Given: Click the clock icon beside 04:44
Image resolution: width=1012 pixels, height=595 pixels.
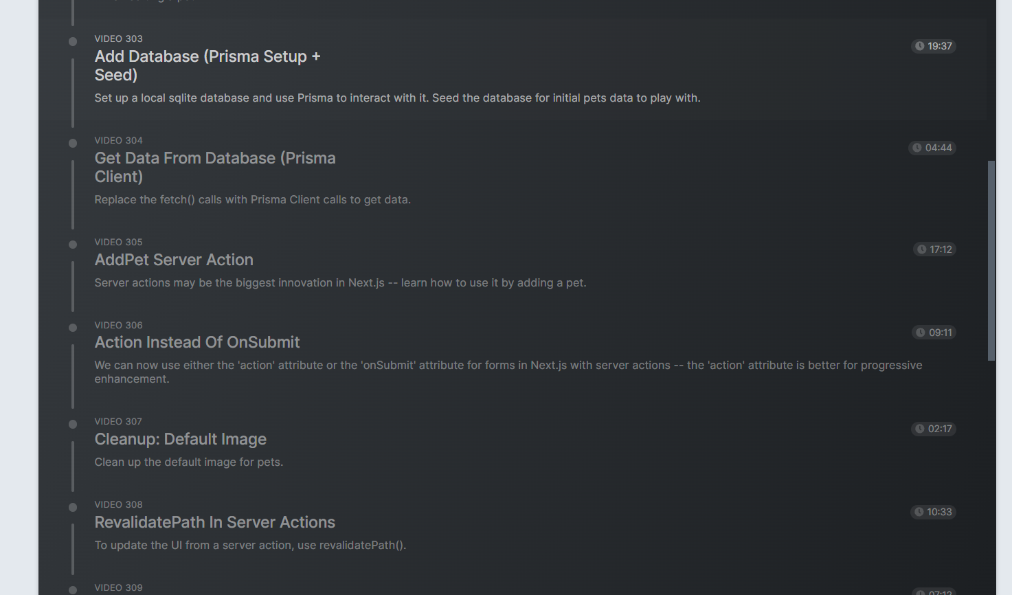Looking at the screenshot, I should point(917,148).
